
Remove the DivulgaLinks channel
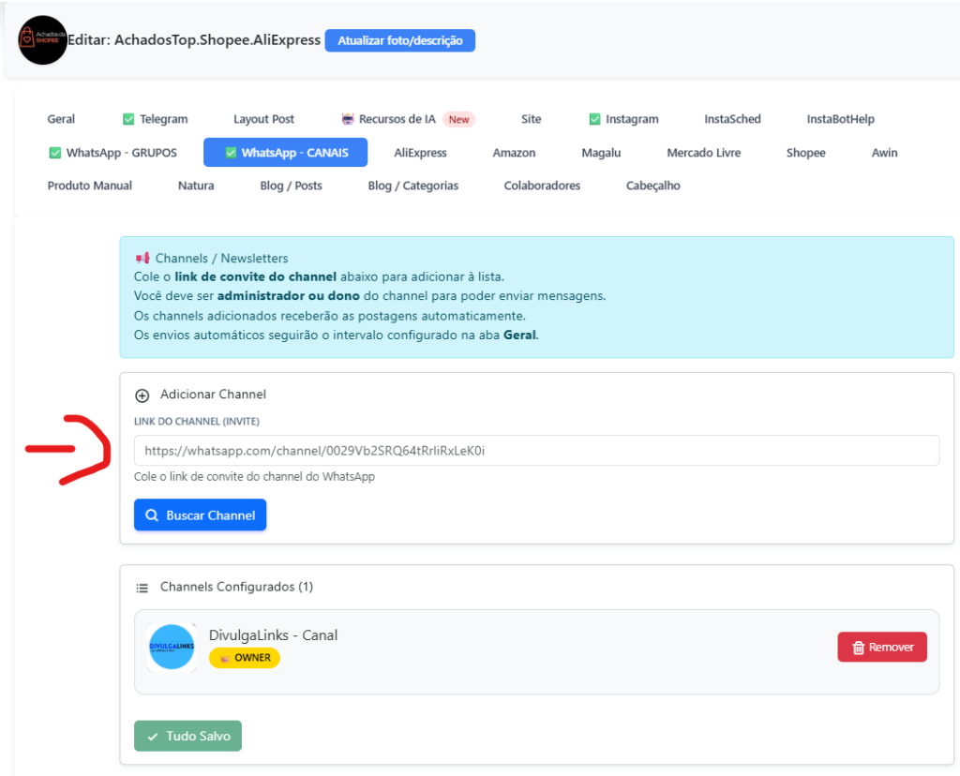click(881, 647)
